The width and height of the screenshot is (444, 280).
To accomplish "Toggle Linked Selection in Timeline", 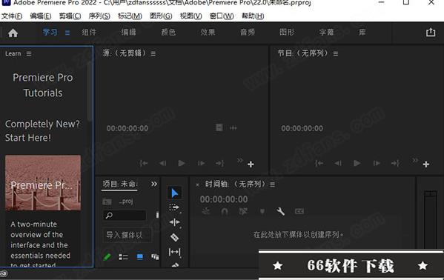I will [243, 212].
